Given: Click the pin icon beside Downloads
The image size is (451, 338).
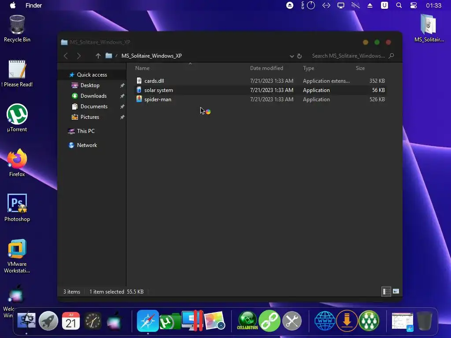Looking at the screenshot, I should point(122,96).
